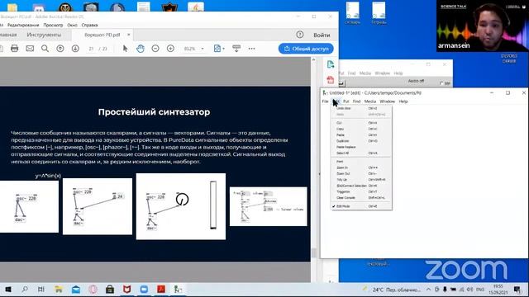
Task: Choose Copy from the Edit menu
Action: 361,129
